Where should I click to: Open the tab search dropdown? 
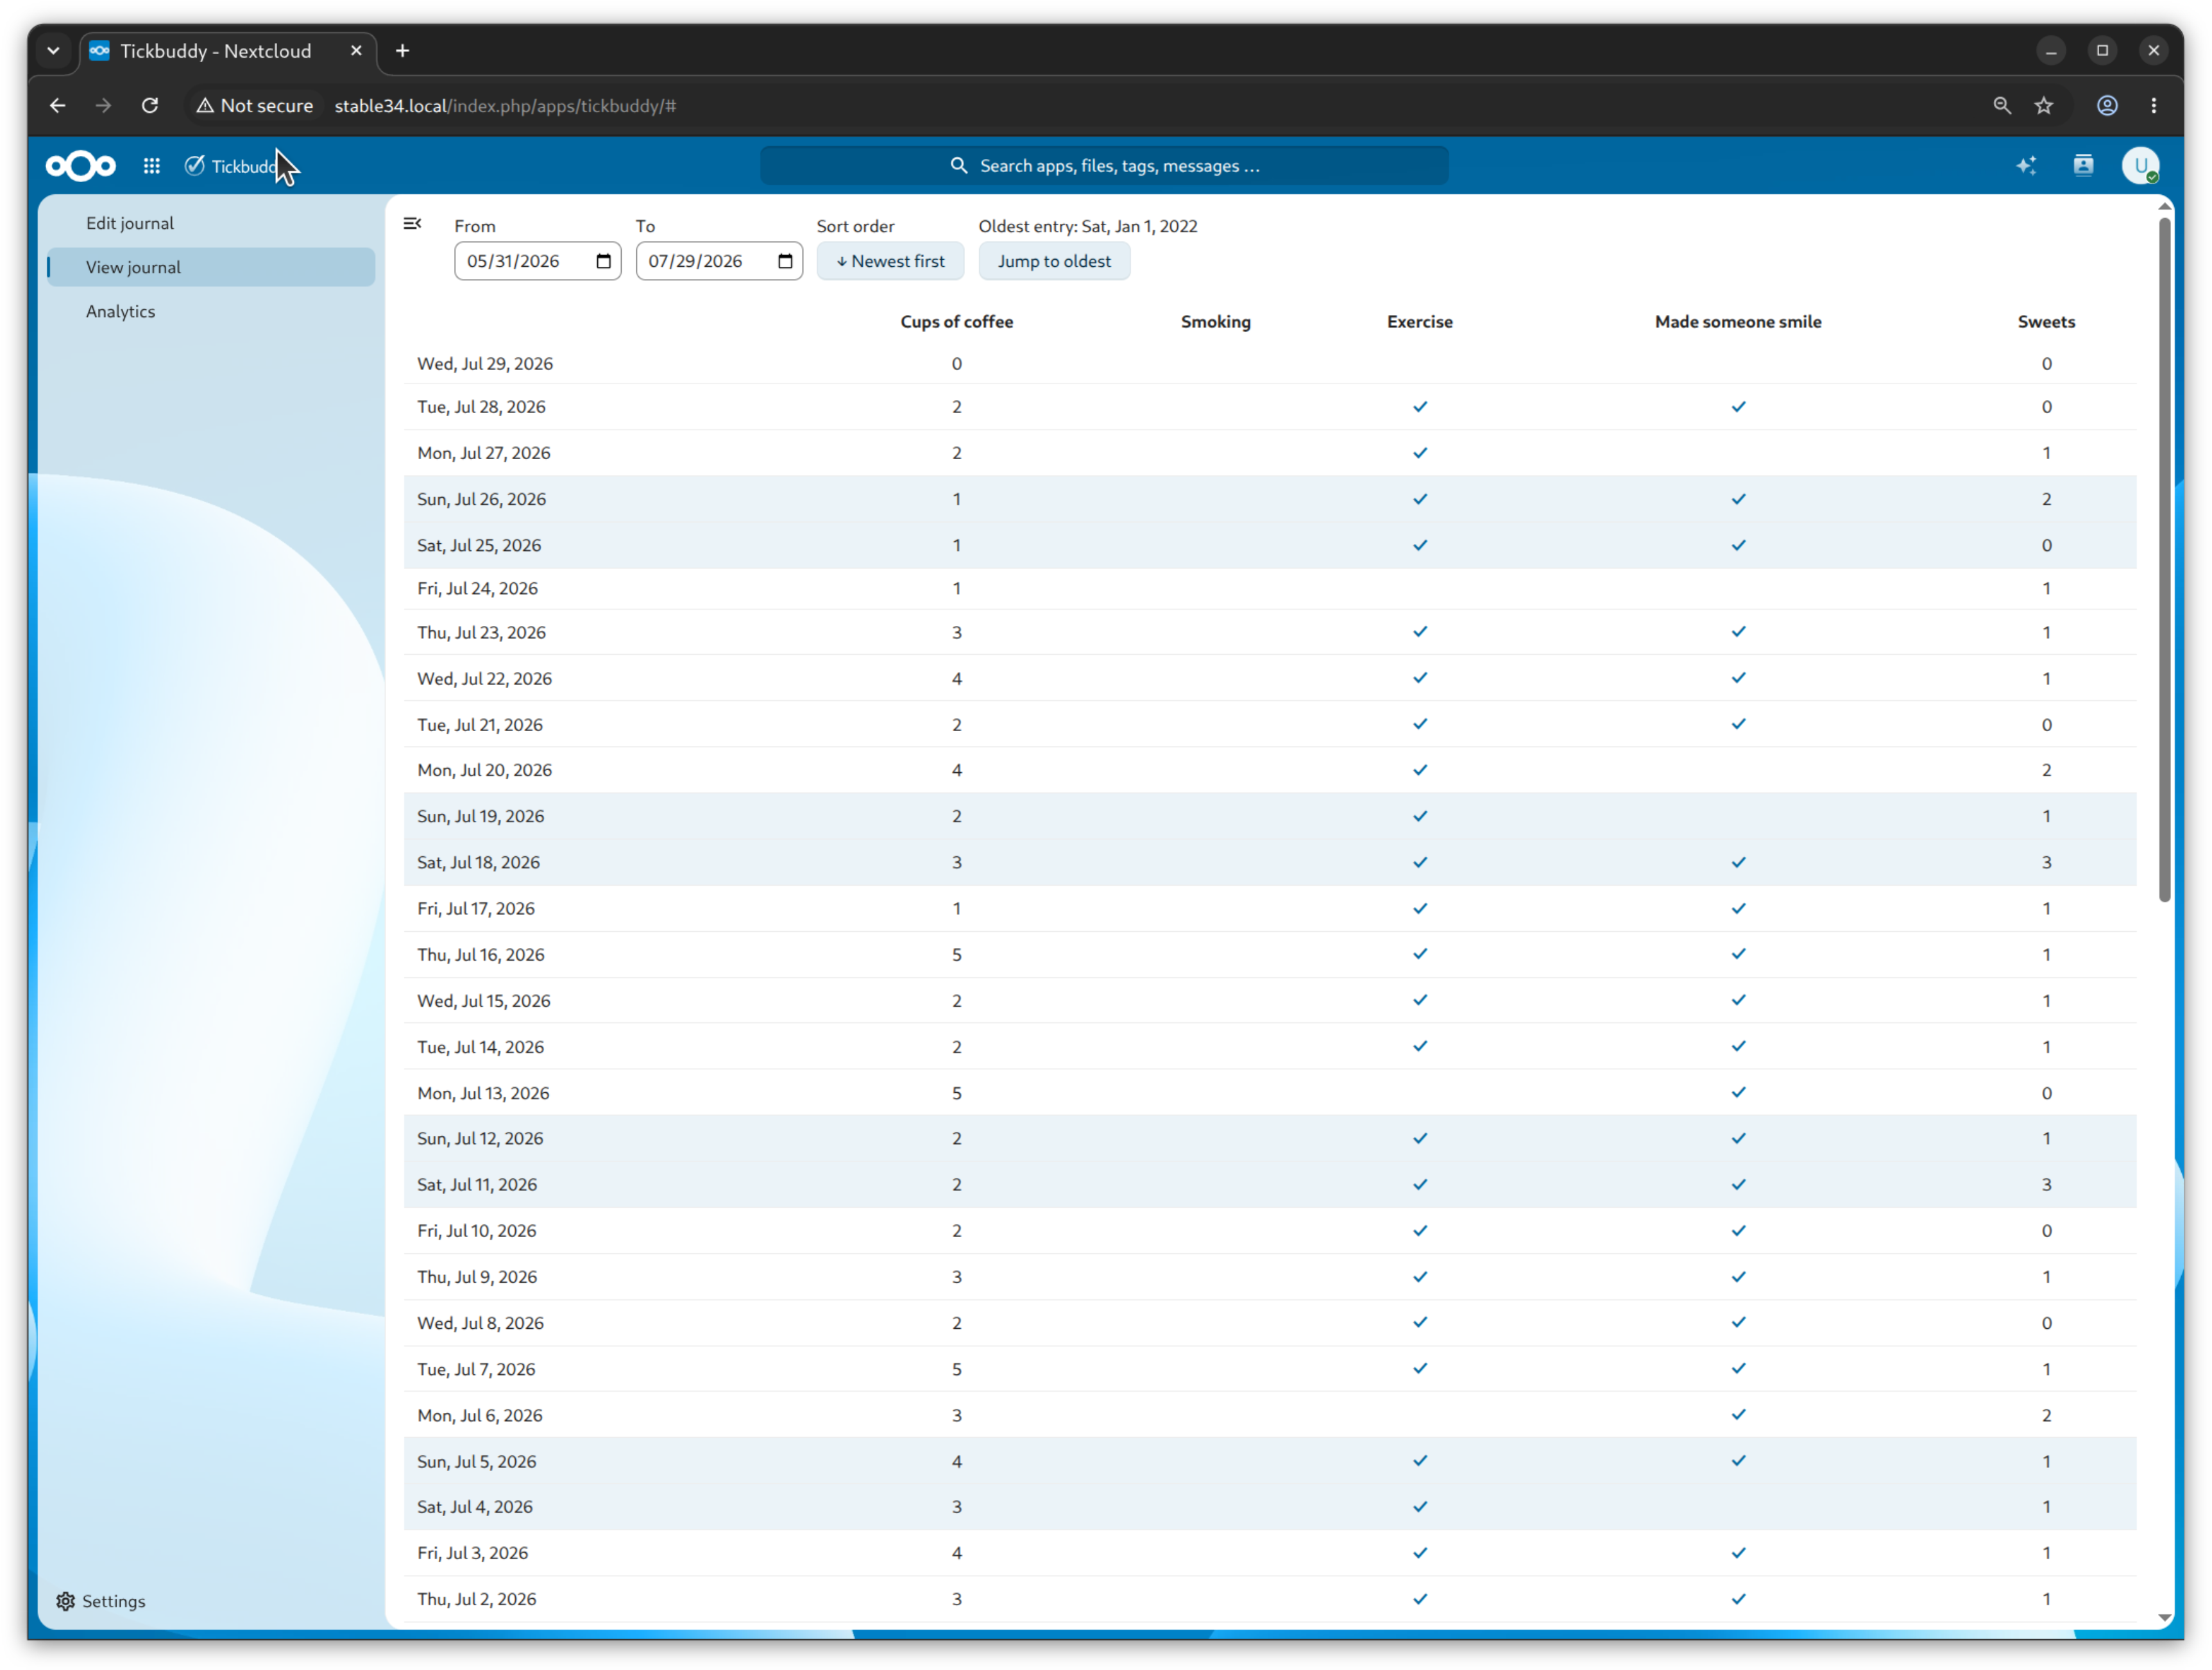pyautogui.click(x=54, y=51)
